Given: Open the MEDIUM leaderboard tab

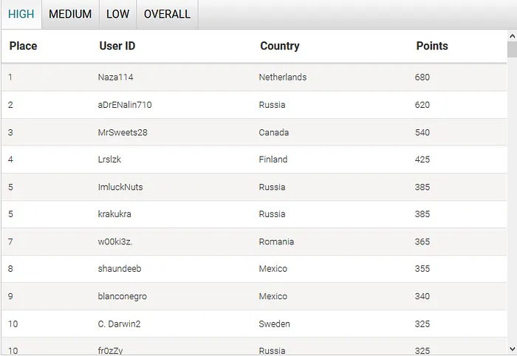Looking at the screenshot, I should coord(70,14).
